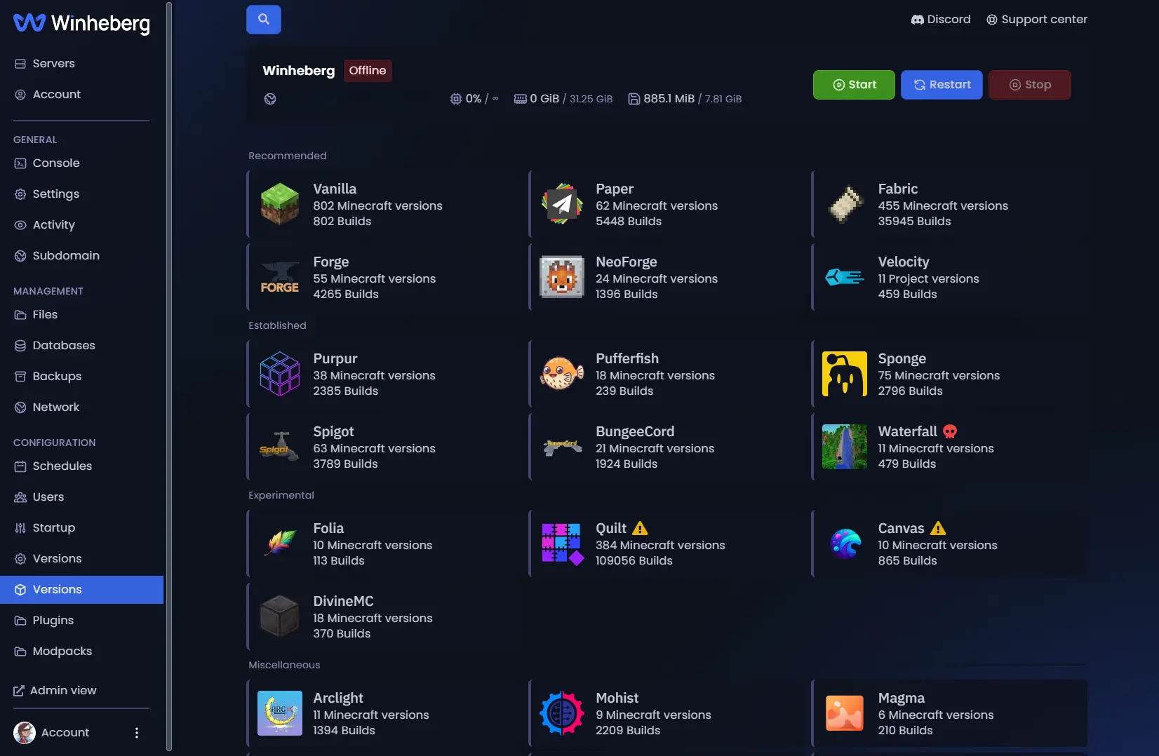Viewport: 1159px width, 756px height.
Task: Click the '0 GiB' memory usage
Action: click(x=544, y=99)
